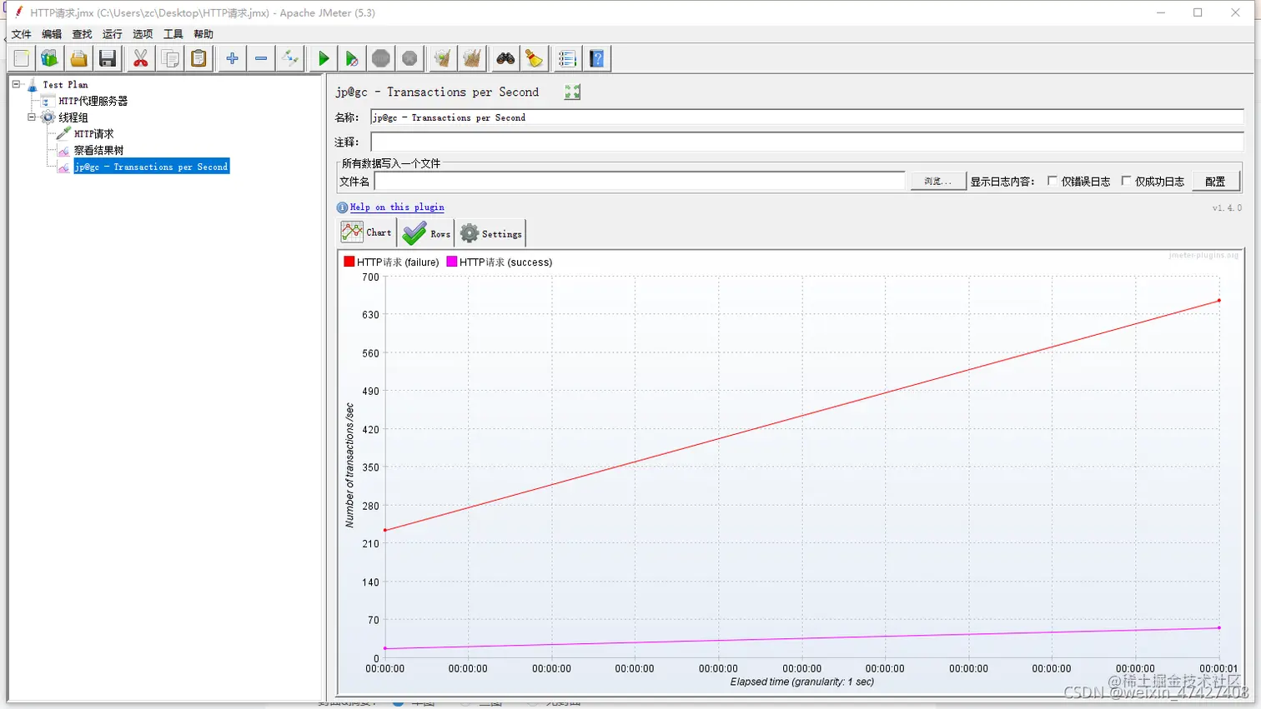Focus the 名称 name field
1261x709 pixels.
click(x=807, y=117)
